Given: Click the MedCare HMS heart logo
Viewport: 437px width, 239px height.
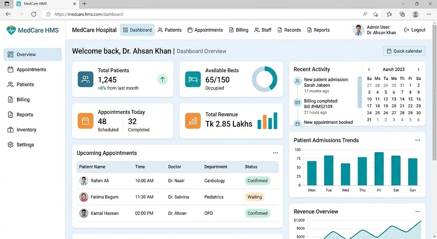Looking at the screenshot, I should tap(11, 30).
